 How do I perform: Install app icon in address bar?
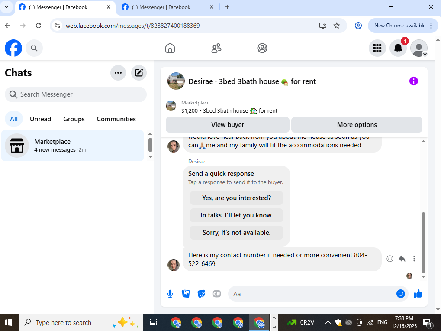click(x=323, y=26)
